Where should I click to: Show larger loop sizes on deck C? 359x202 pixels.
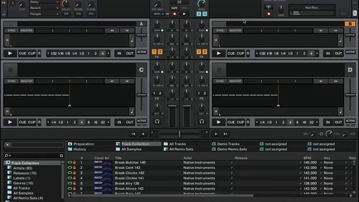coord(108,122)
